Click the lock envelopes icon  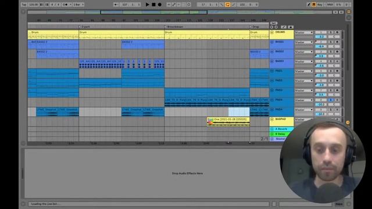291,27
